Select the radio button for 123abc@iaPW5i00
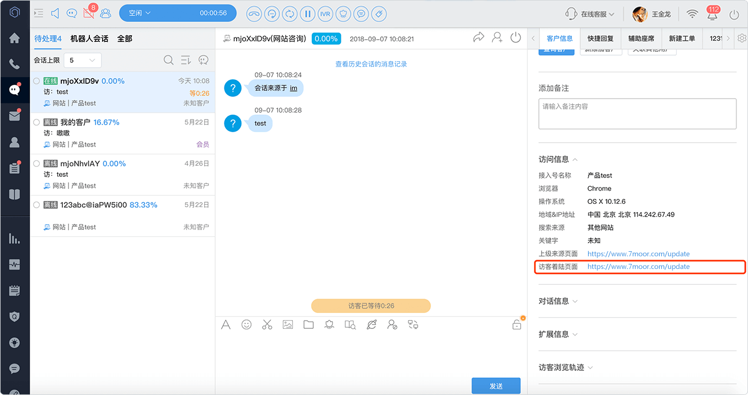This screenshot has width=748, height=395. (36, 205)
